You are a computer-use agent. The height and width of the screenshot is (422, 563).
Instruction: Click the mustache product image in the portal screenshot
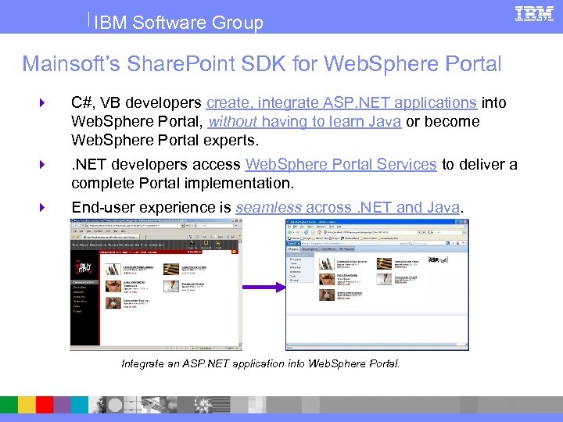tap(326, 279)
